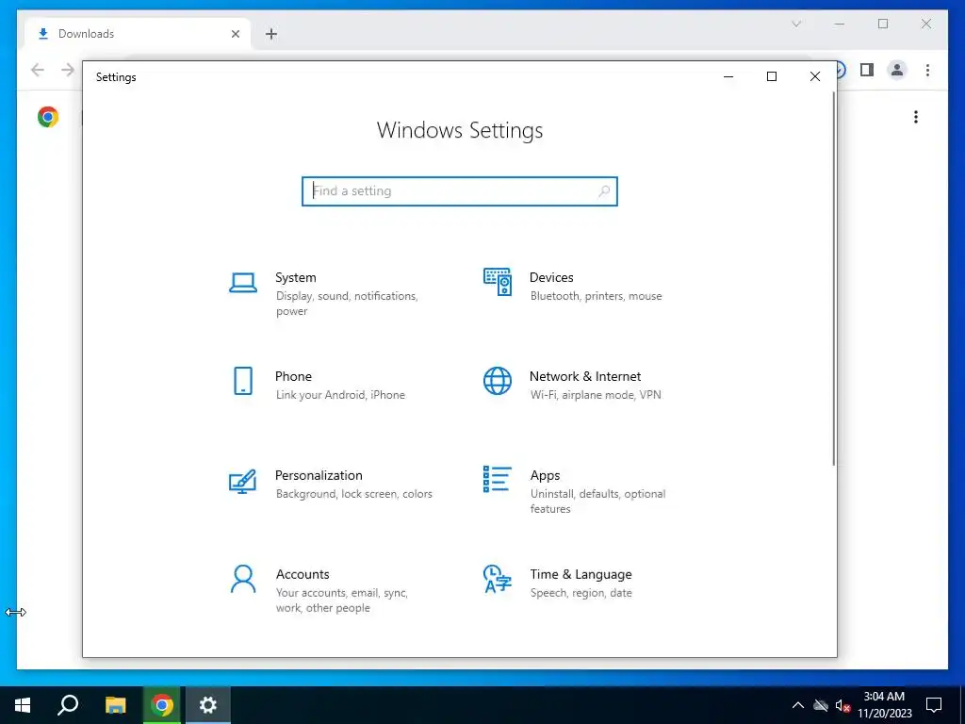Maximize the Settings window

coord(772,76)
